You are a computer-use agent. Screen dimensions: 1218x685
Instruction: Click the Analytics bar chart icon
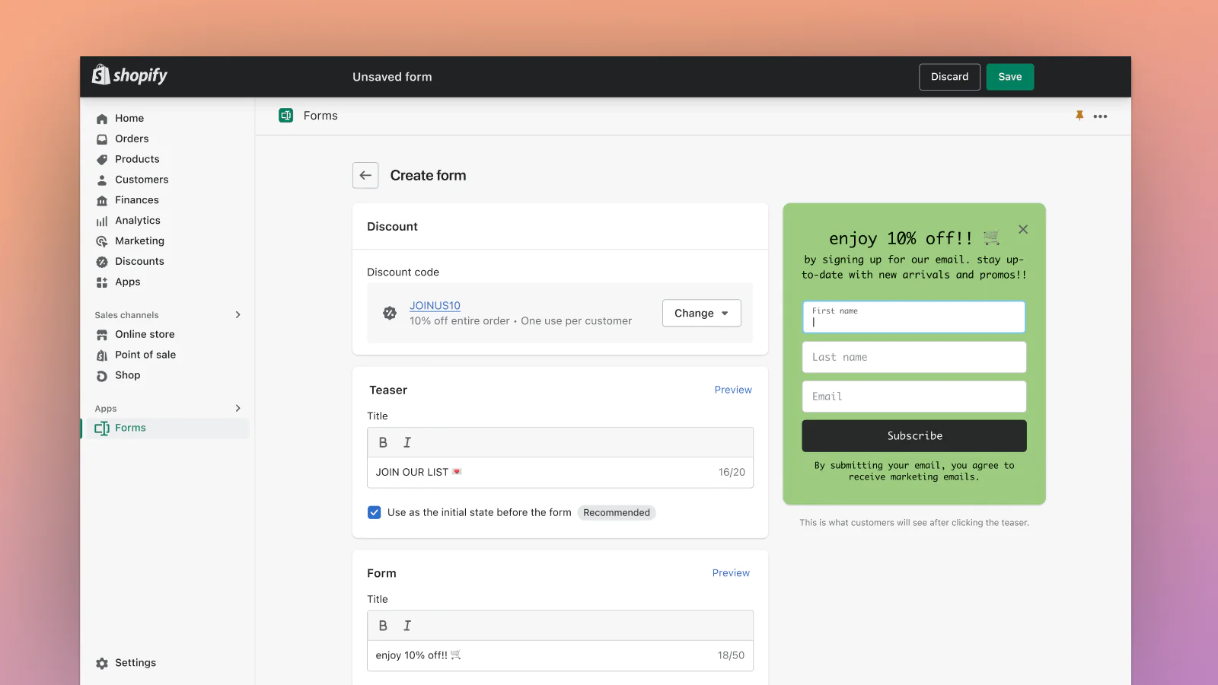(x=102, y=221)
